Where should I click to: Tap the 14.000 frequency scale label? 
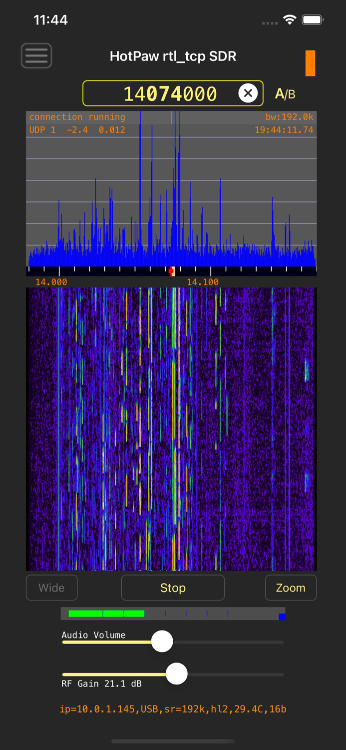51,282
